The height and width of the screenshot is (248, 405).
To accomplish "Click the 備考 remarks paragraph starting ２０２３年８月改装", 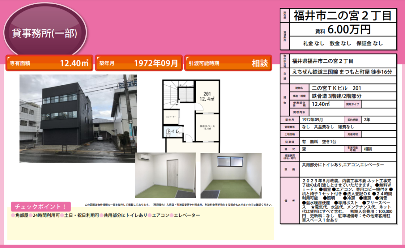I will (347, 200).
